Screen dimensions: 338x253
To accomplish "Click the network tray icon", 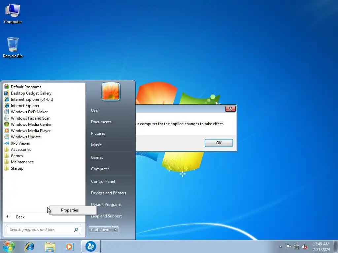I will tap(297, 247).
